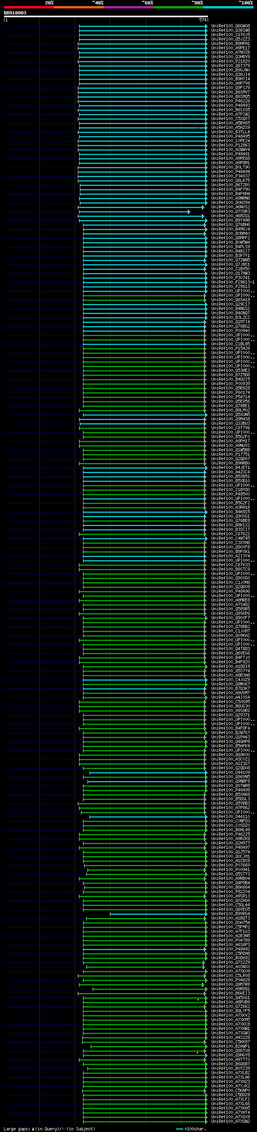Select the query ID BB910803
The image size is (257, 1132).
point(15,13)
